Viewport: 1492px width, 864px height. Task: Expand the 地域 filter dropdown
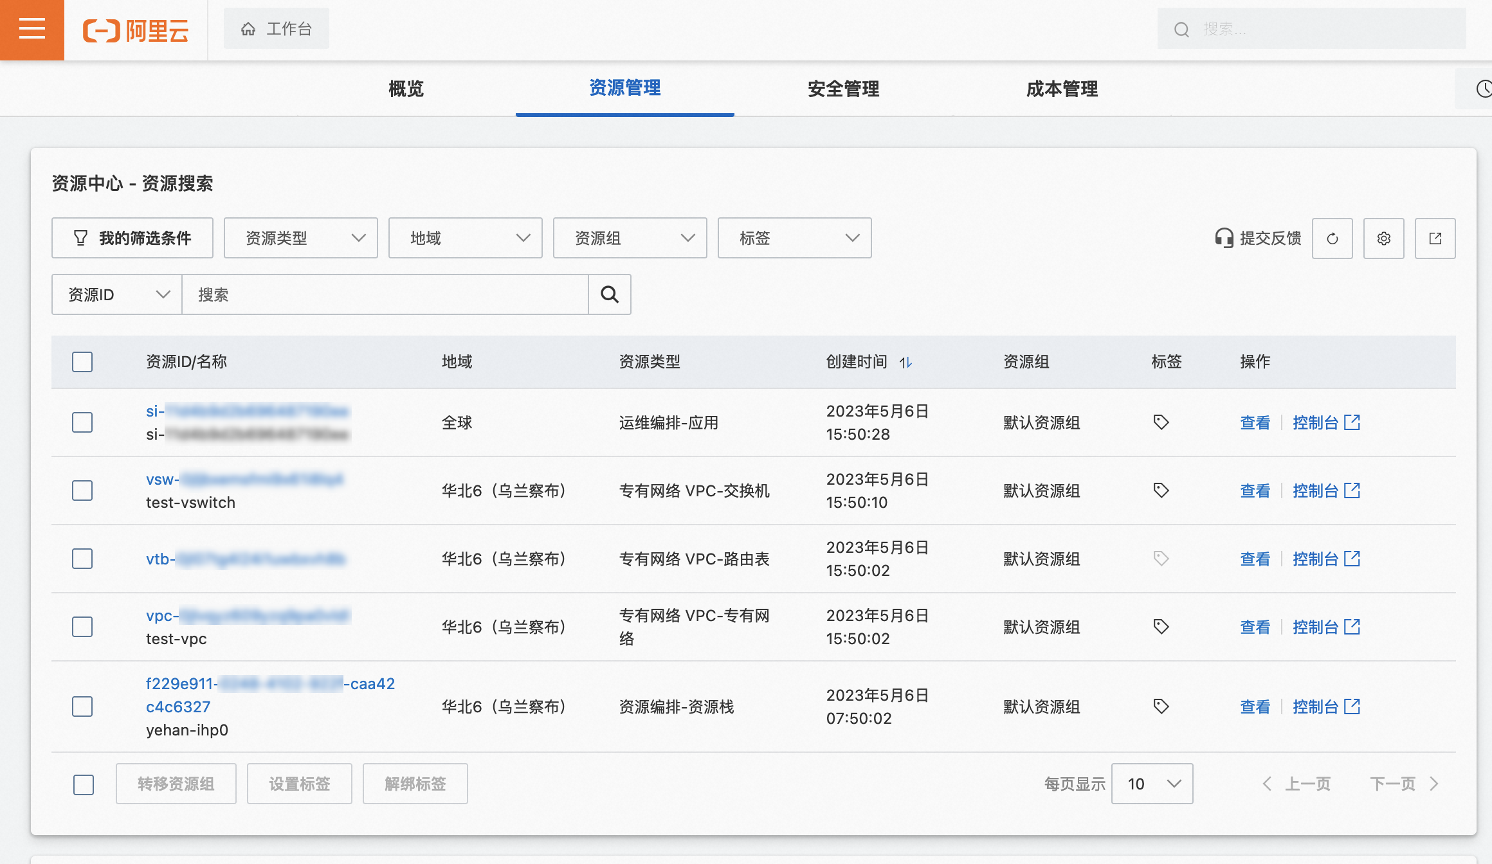(x=465, y=239)
